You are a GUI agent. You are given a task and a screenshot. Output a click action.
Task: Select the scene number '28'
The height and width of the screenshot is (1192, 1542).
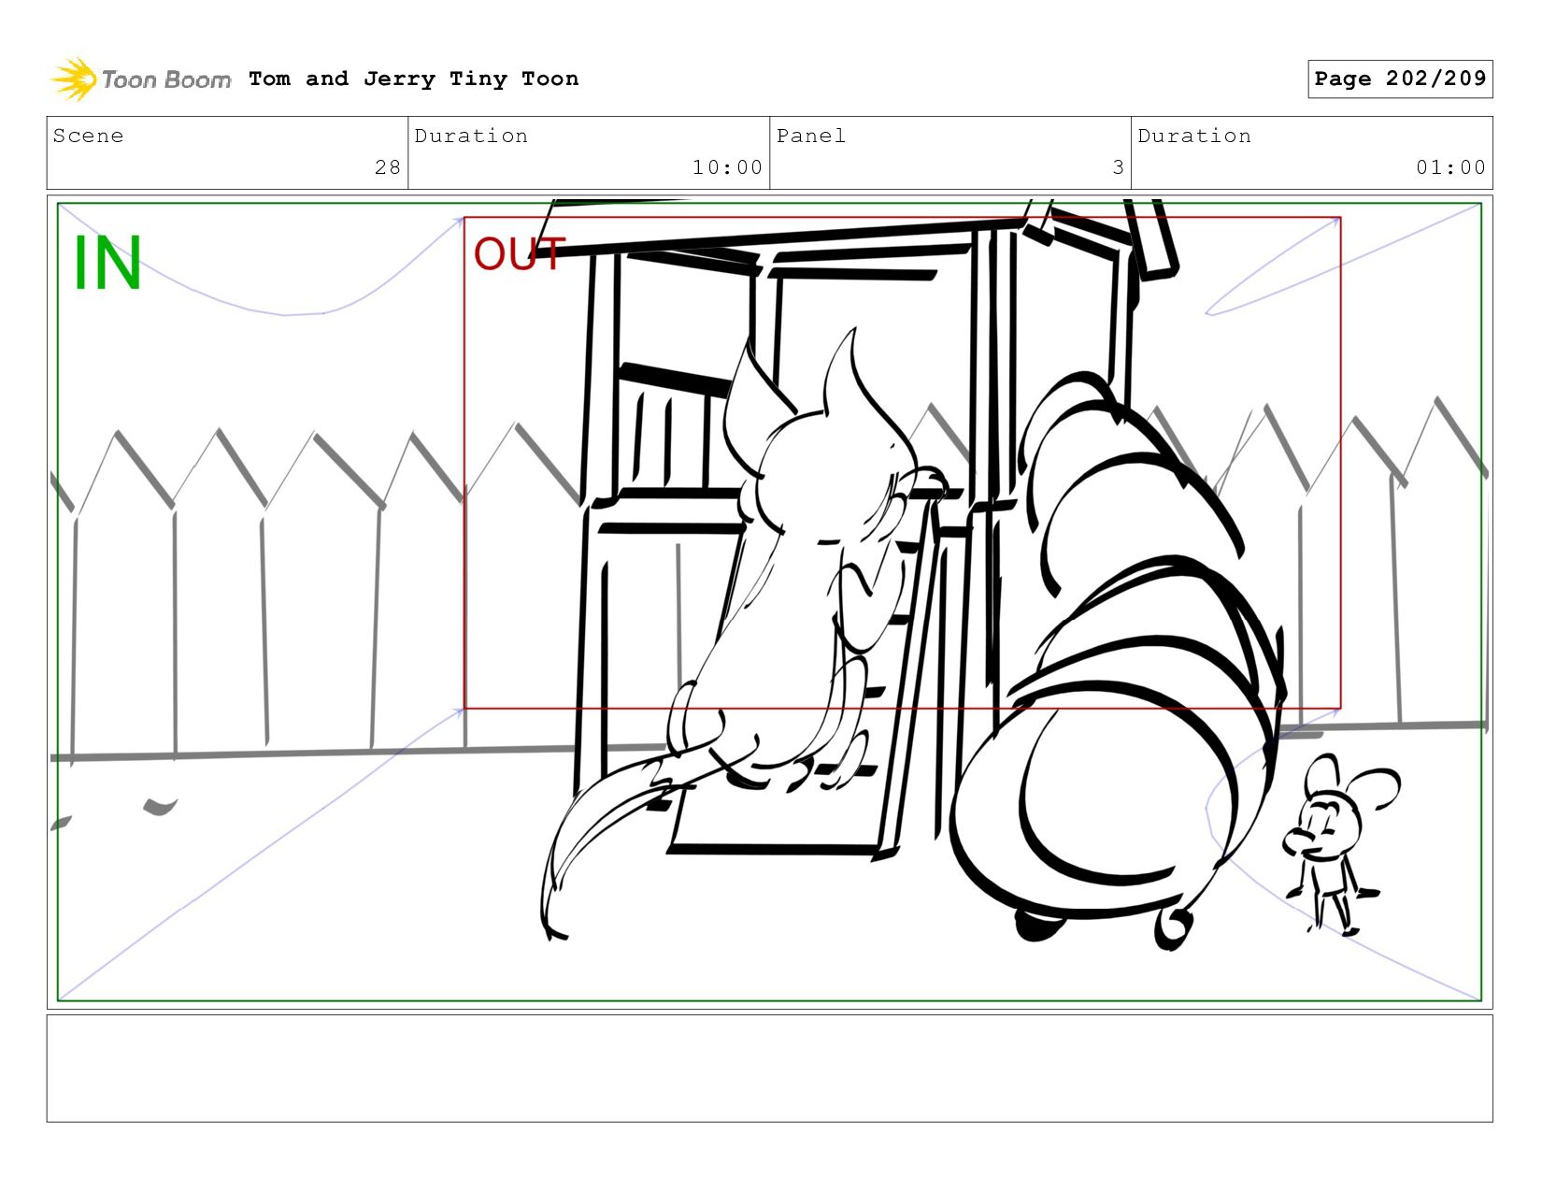click(x=388, y=167)
